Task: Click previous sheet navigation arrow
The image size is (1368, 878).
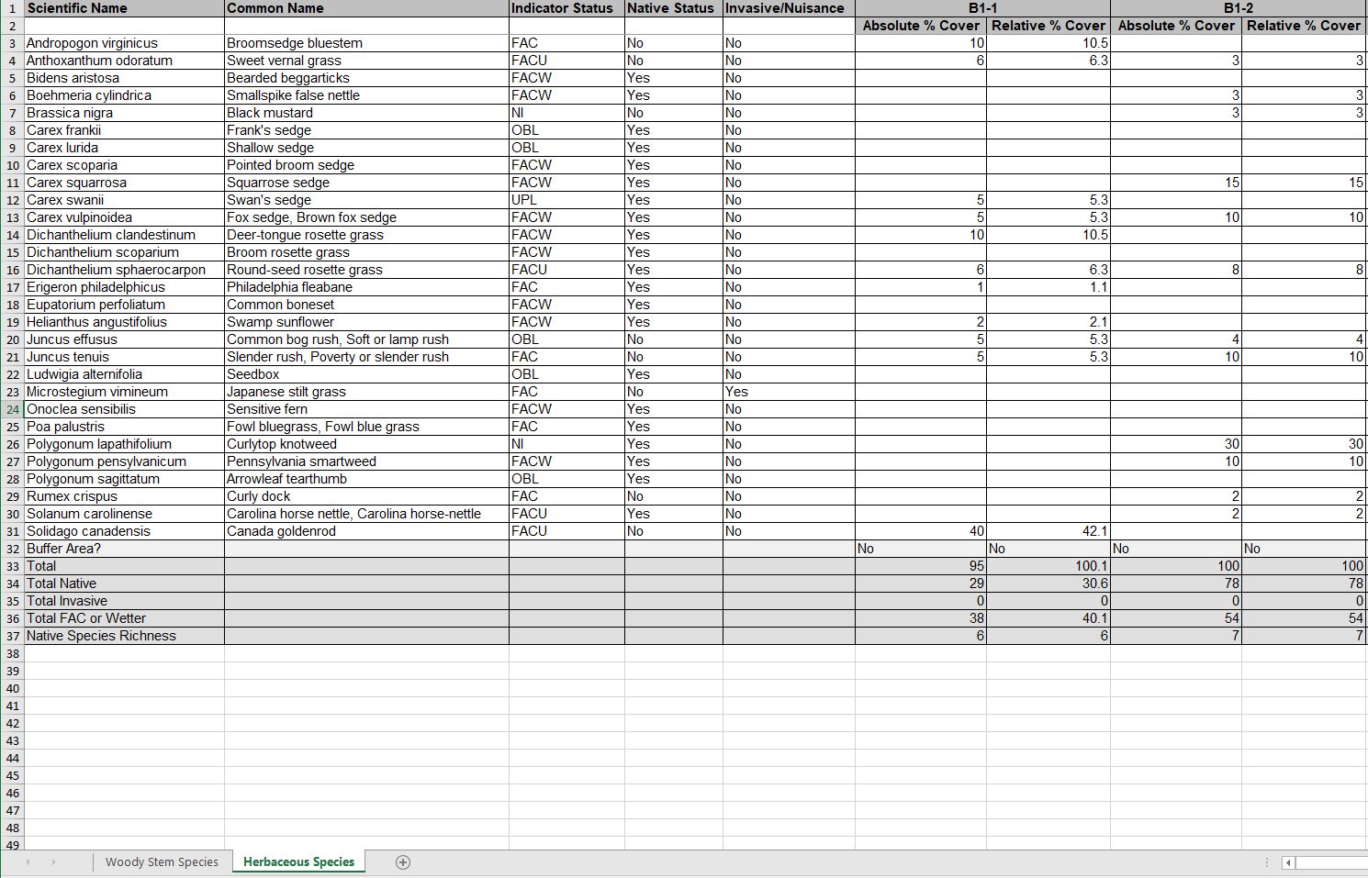Action: click(28, 862)
